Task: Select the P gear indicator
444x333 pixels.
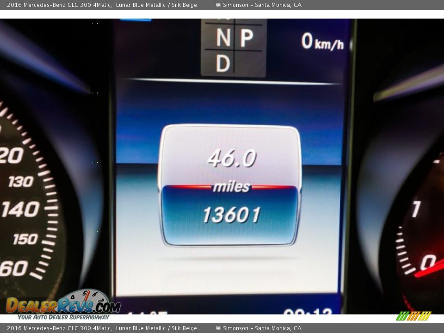Action: [x=247, y=38]
